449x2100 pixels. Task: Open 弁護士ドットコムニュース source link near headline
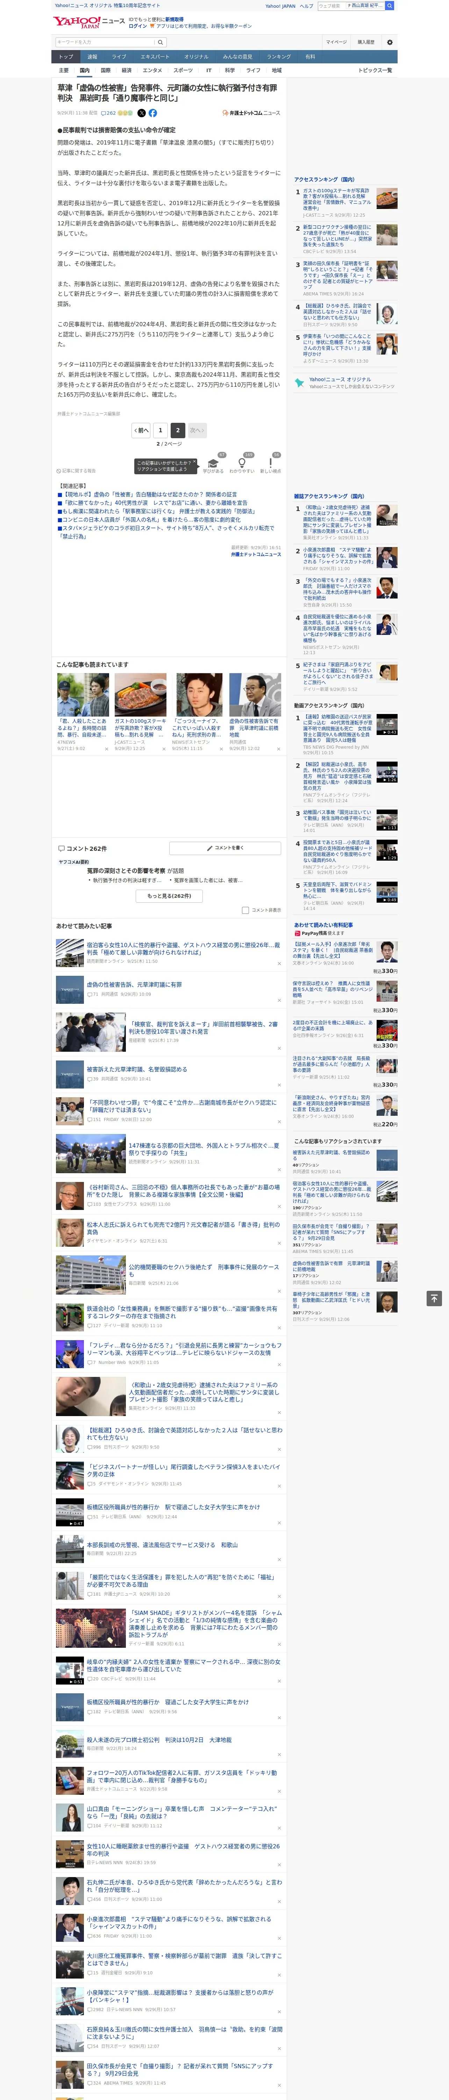click(x=252, y=113)
